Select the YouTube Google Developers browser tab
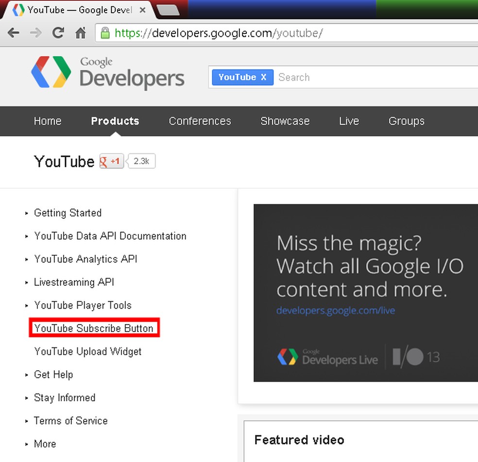 click(73, 9)
